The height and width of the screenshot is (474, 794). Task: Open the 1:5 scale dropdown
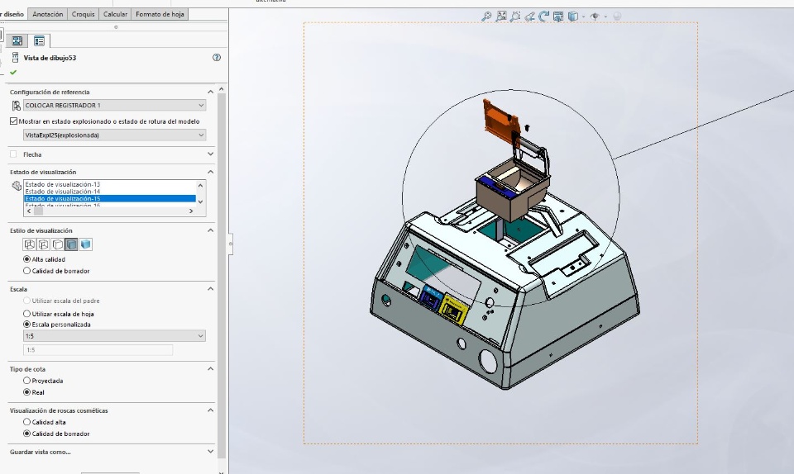(114, 335)
